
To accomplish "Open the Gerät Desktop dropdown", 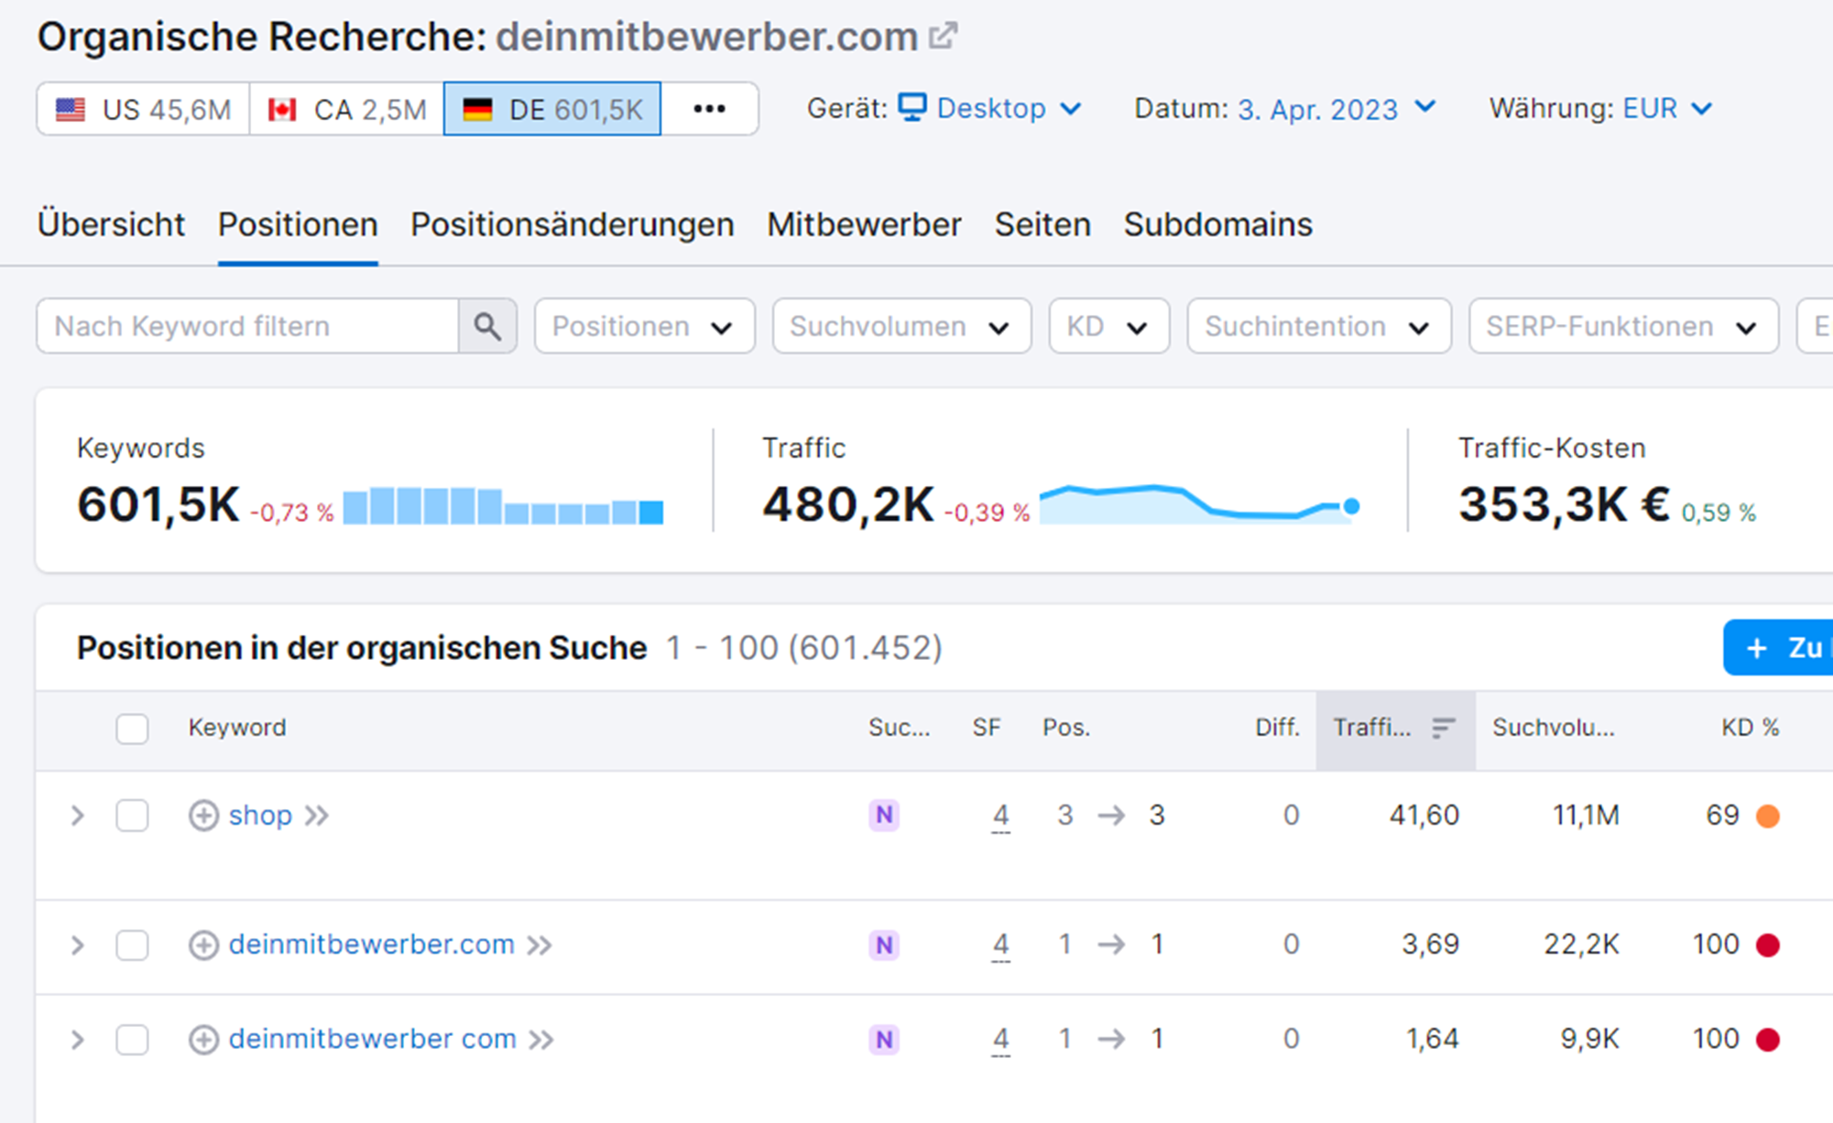I will [991, 109].
